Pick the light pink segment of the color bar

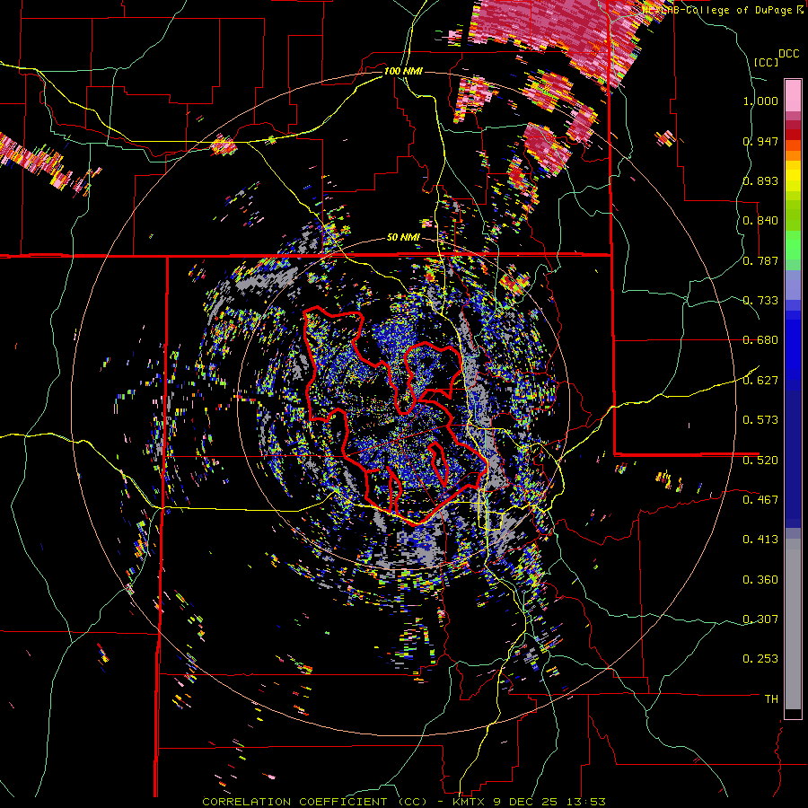tap(793, 95)
